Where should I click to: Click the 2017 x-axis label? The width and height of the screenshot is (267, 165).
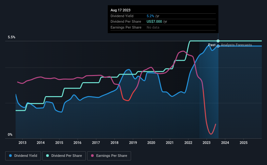[96, 143]
